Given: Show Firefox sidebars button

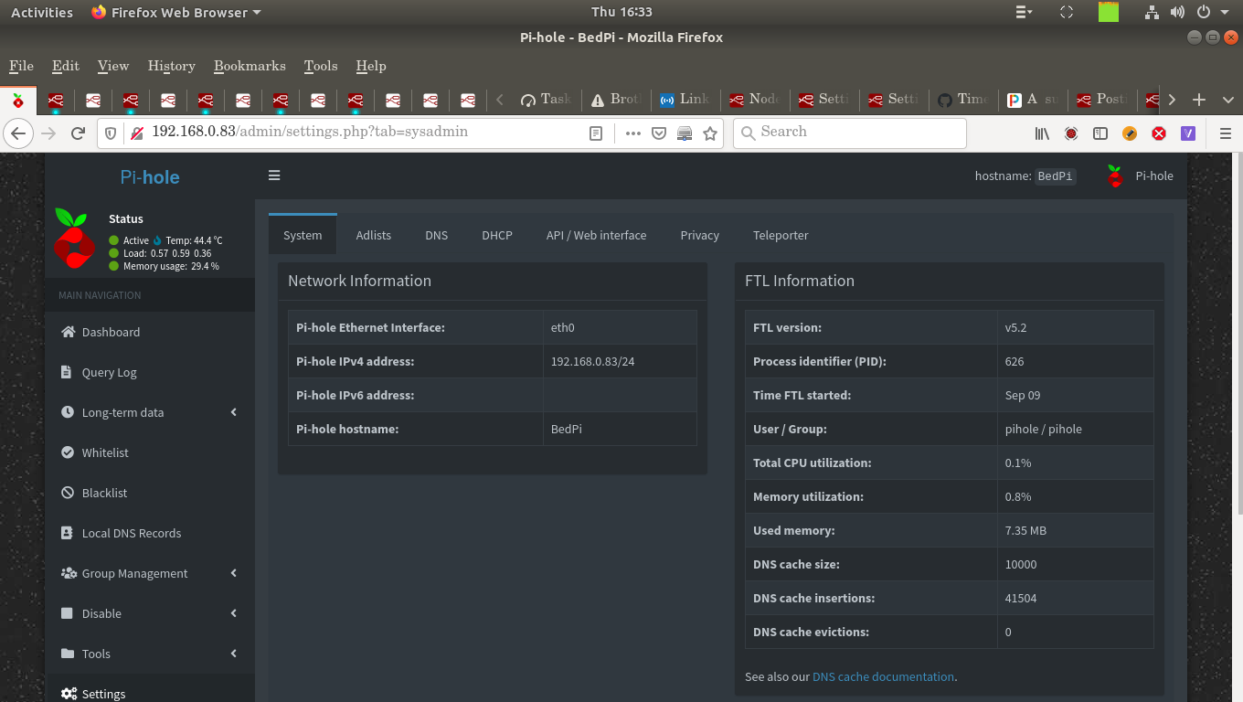Looking at the screenshot, I should point(1100,133).
